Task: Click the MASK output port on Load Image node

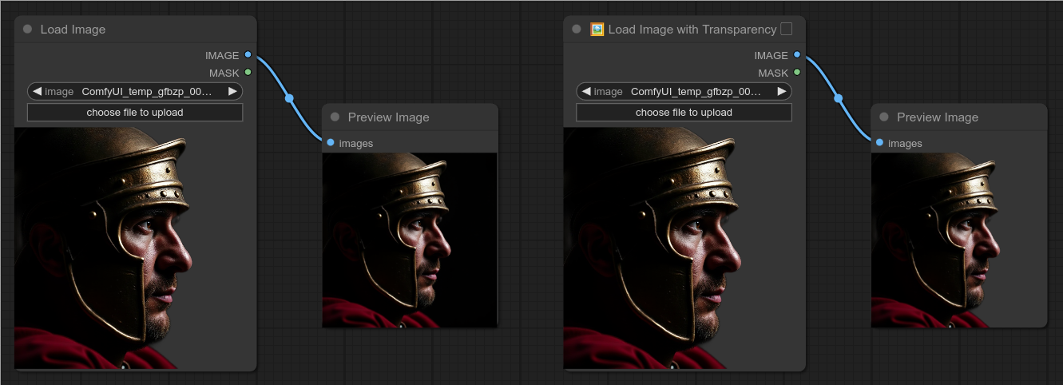Action: click(x=248, y=73)
